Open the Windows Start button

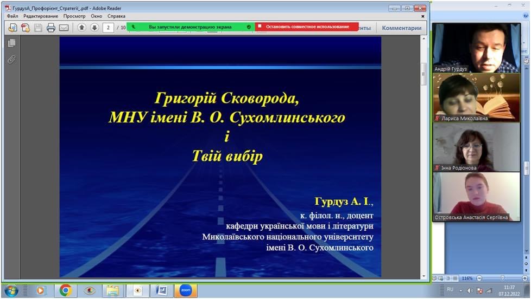pos(11,290)
